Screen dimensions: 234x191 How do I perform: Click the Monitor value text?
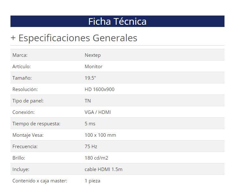pyautogui.click(x=94, y=67)
